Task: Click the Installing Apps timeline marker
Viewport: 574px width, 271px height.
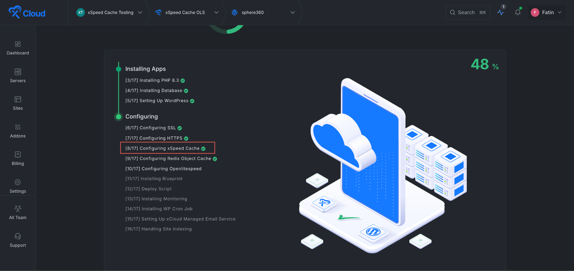Action: click(x=118, y=69)
